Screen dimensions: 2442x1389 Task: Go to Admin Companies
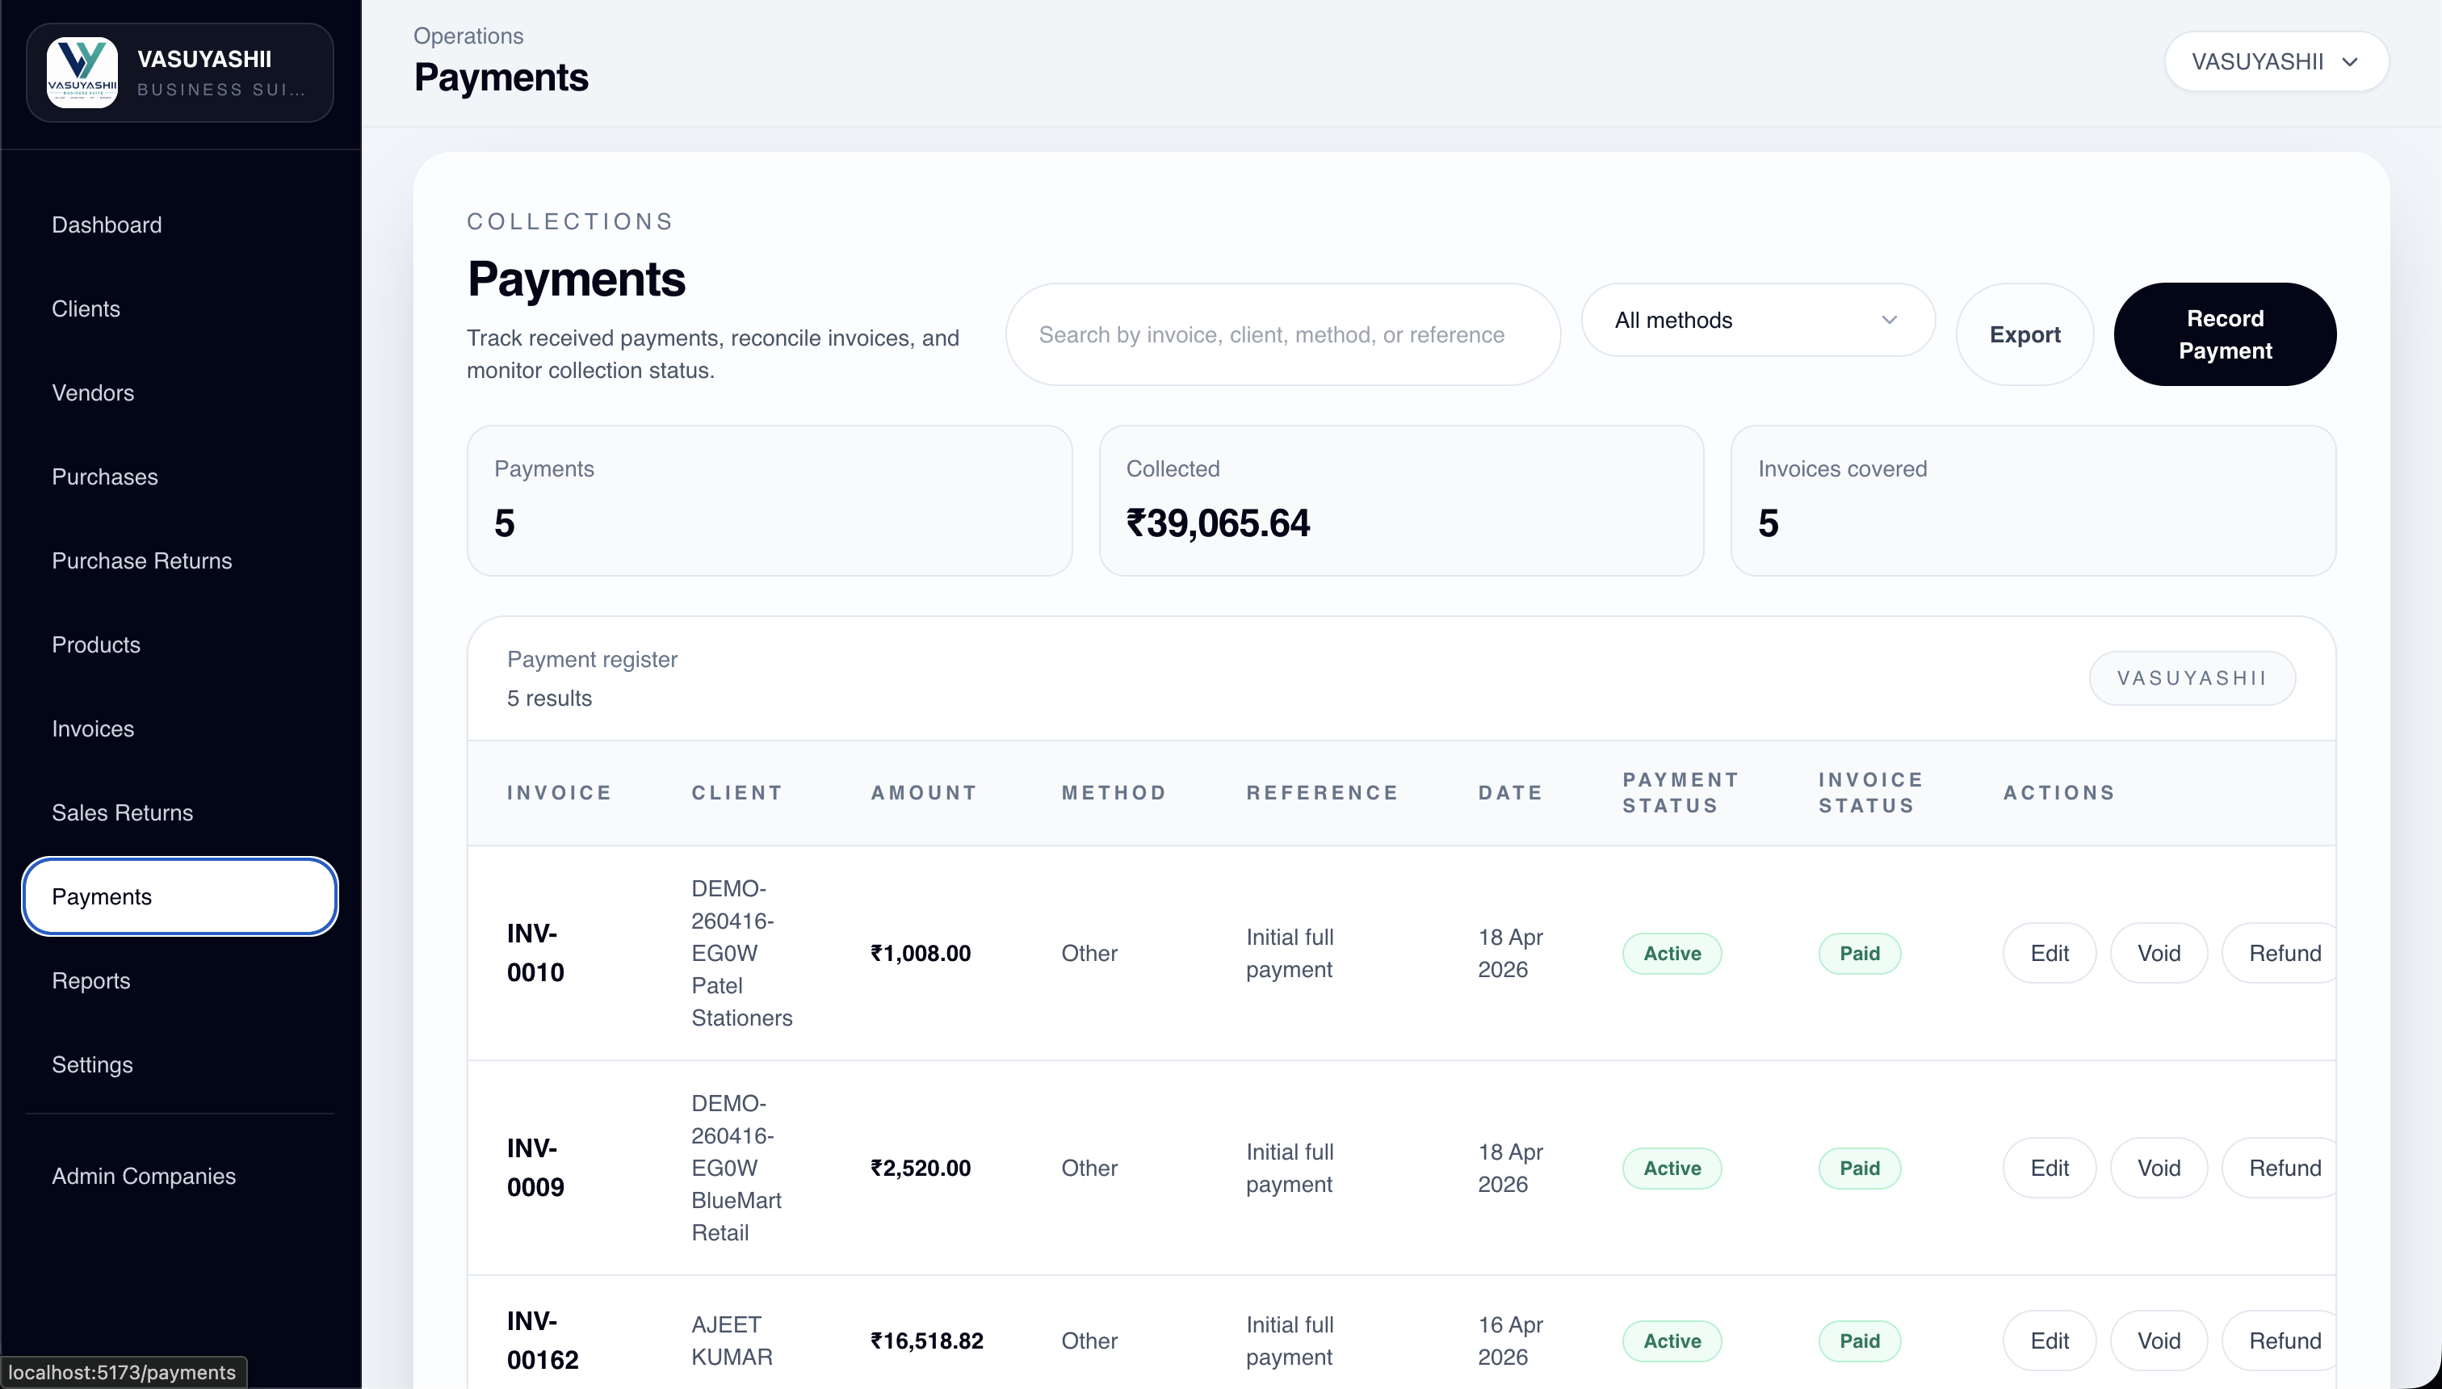click(143, 1177)
